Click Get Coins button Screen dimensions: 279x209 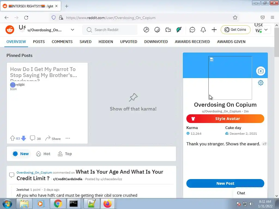(235, 30)
